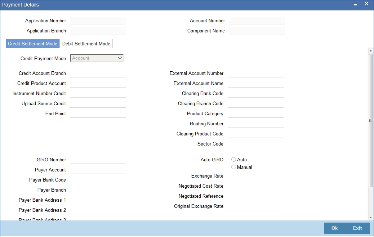Click the vertical scrollbar thumb

[371, 120]
